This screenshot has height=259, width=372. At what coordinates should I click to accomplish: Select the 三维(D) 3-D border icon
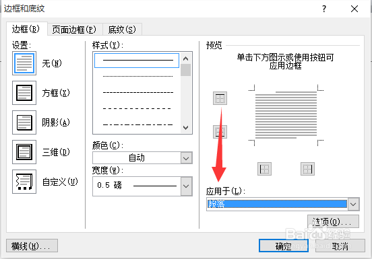click(x=24, y=152)
